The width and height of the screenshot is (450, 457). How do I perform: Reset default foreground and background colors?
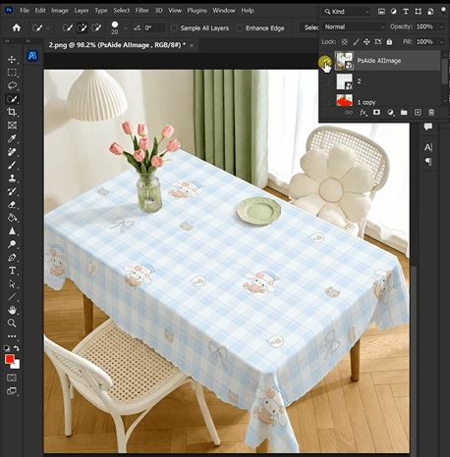coord(7,348)
